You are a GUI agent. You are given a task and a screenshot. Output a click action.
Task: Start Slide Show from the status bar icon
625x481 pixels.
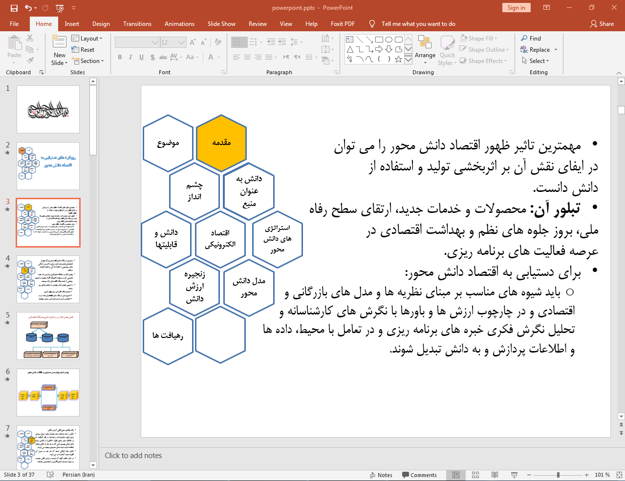pos(514,475)
